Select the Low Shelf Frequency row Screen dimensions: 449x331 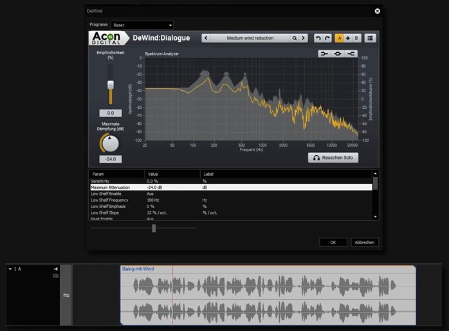231,200
